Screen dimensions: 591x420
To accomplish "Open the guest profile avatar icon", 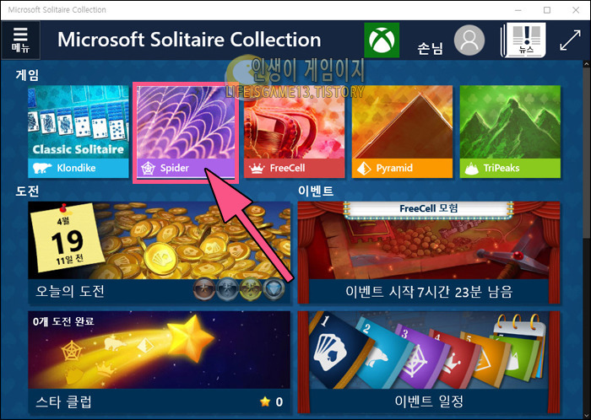I will click(x=469, y=40).
